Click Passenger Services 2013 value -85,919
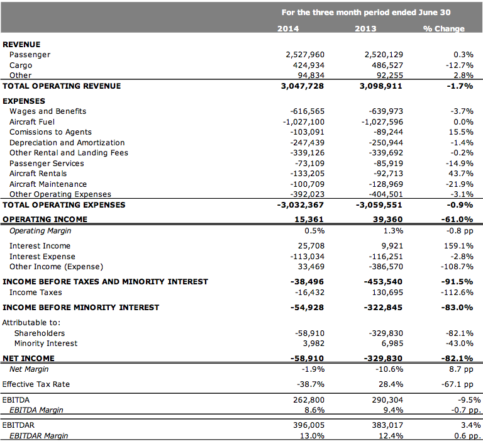Screen dimensions: 483x441 [388, 164]
